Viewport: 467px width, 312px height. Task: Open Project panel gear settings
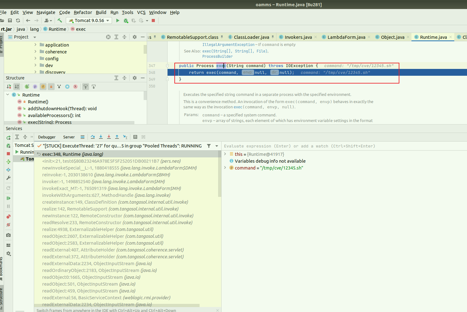coord(135,37)
